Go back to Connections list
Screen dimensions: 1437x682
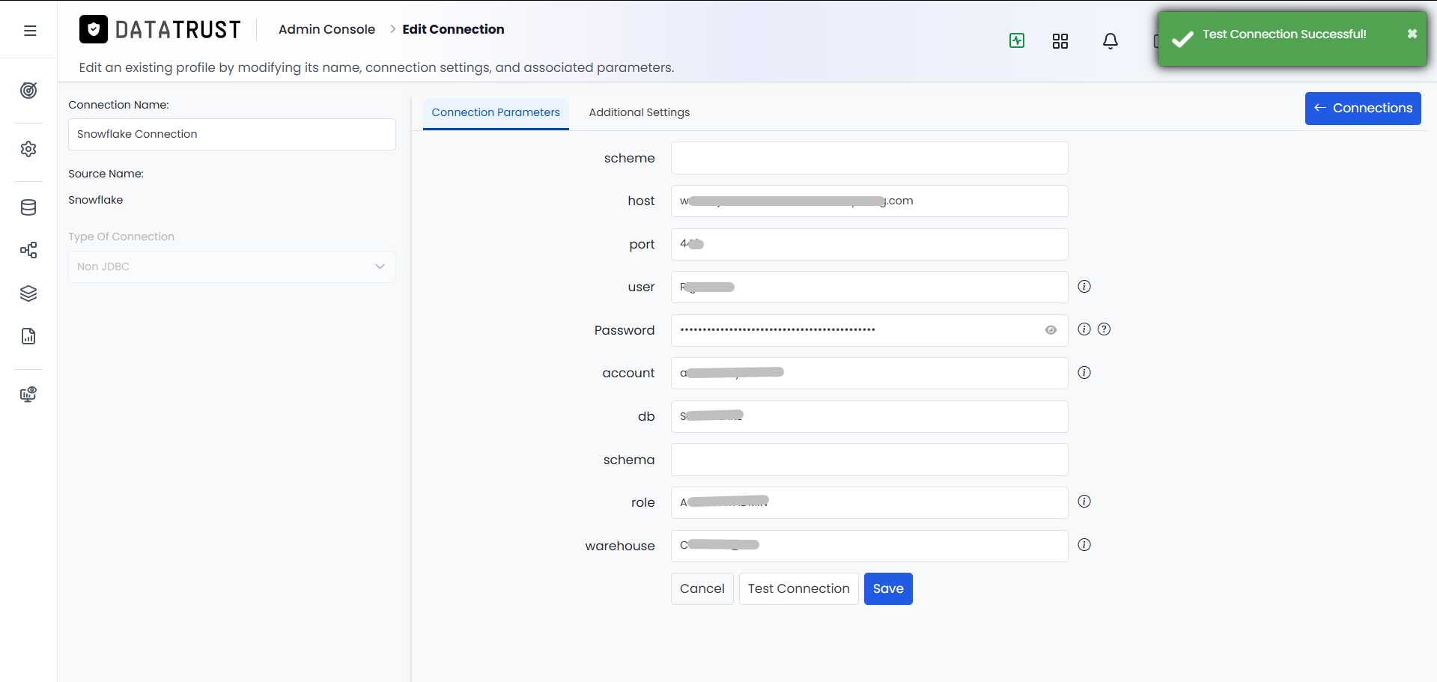tap(1363, 109)
